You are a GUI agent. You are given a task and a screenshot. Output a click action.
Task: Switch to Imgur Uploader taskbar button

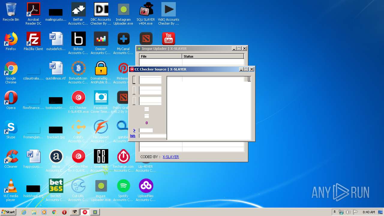95,212
